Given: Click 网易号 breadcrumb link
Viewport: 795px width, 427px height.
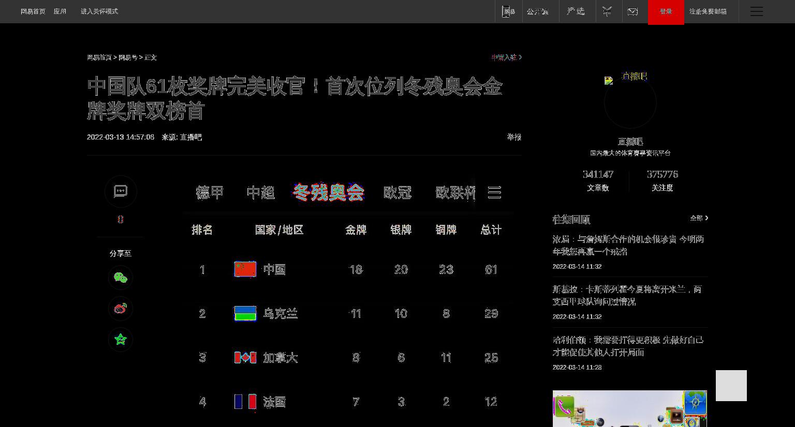Looking at the screenshot, I should click(128, 57).
